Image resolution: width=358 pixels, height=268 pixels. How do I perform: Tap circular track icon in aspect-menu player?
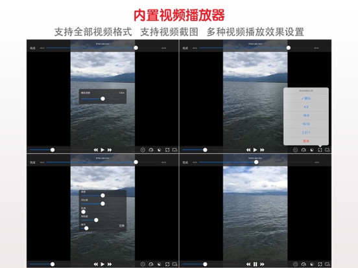295,150
